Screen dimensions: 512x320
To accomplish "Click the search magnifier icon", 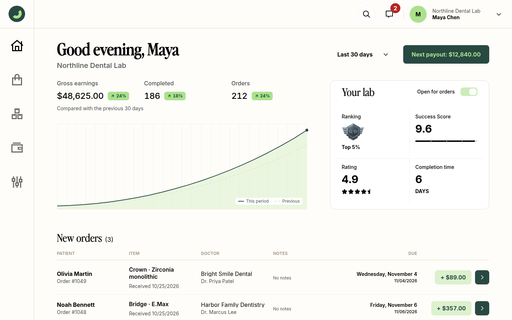I will pos(366,14).
